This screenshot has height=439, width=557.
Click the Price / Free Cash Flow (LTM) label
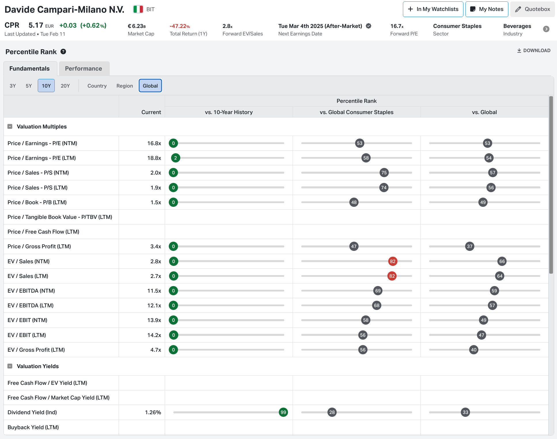[43, 232]
